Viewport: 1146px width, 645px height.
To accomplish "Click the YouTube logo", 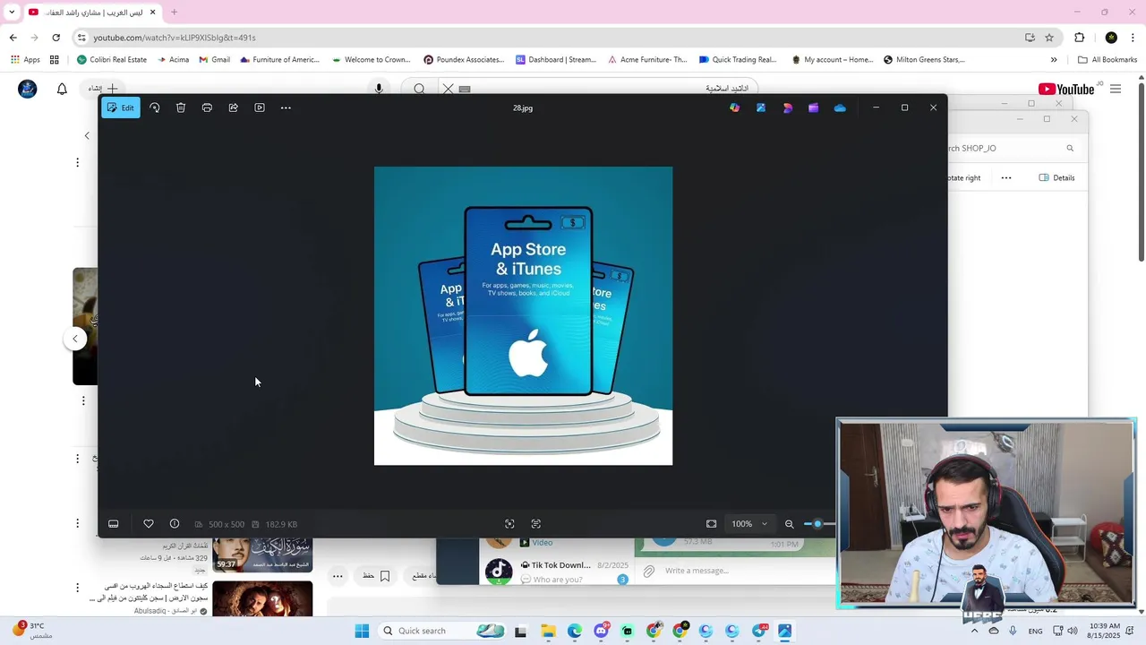I will [1067, 89].
